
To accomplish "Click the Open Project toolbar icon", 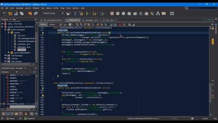I will tap(16, 13).
